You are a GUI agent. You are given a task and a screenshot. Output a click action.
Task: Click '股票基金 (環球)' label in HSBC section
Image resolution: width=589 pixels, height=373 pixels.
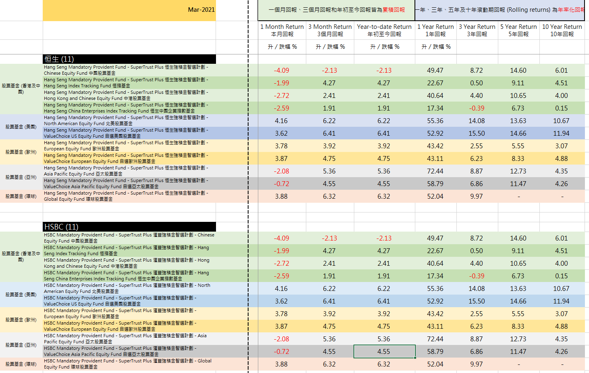click(21, 364)
